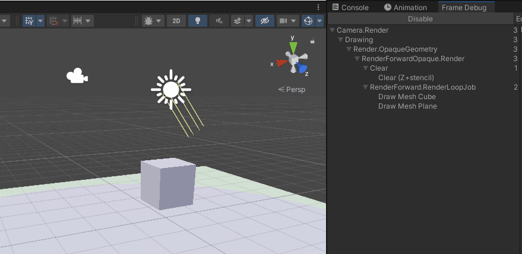Click the debug draw mode bug icon
The image size is (522, 254).
point(148,21)
